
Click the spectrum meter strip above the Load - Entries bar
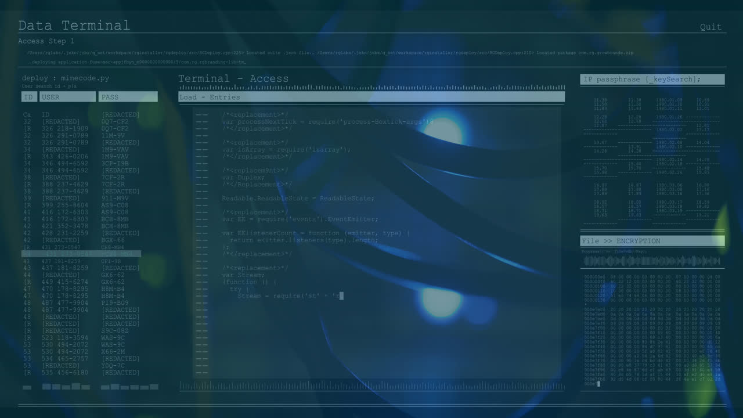coord(371,88)
